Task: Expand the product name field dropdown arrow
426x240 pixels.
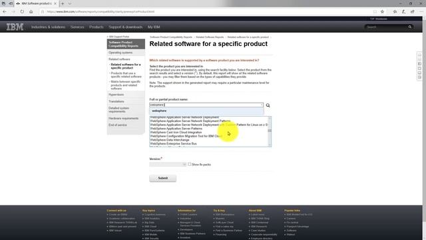Action: coord(262,105)
